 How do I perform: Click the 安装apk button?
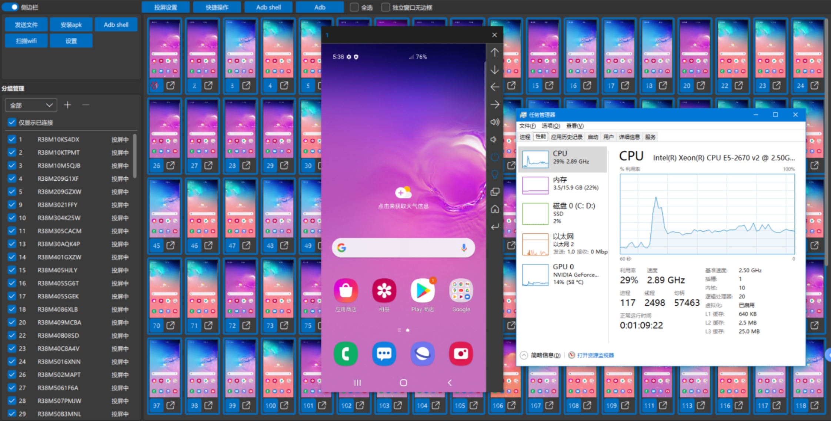point(71,25)
